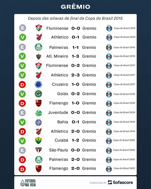
Task: Click the Grêmio crest in the Cruzeiro row
Action: 109,85
